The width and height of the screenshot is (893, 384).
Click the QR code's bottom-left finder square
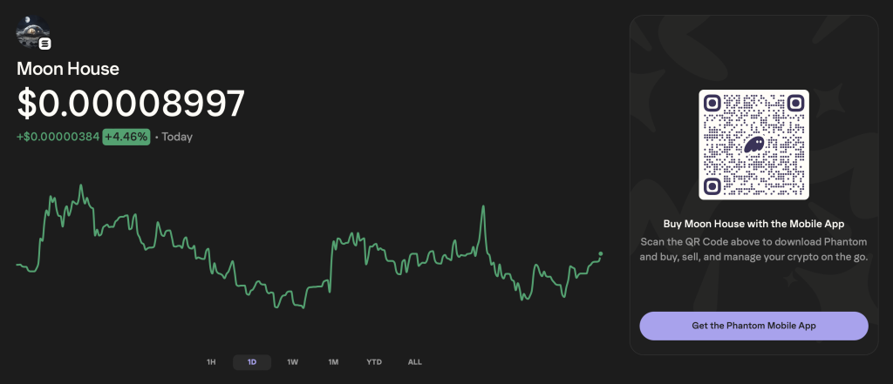pos(712,186)
